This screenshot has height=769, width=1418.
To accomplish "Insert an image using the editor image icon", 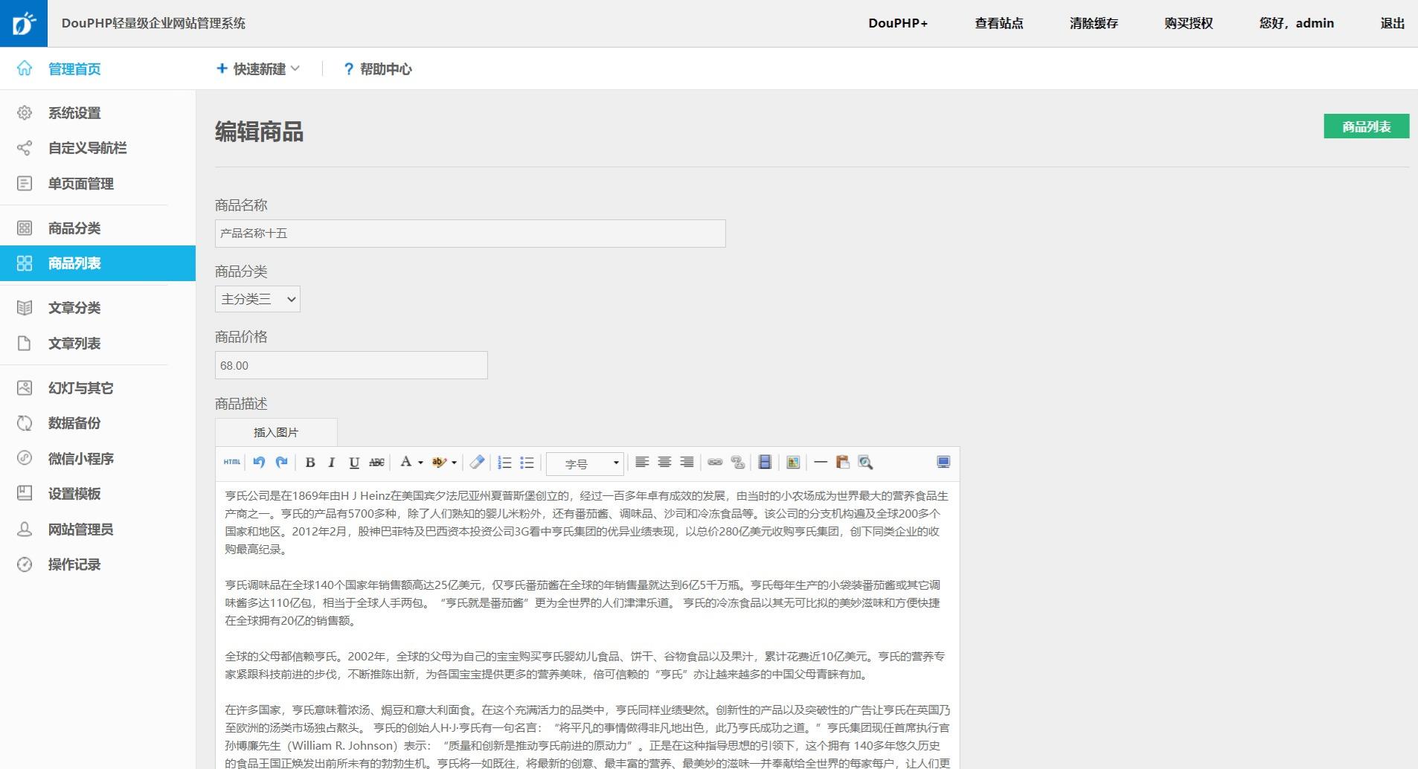I will [x=793, y=462].
